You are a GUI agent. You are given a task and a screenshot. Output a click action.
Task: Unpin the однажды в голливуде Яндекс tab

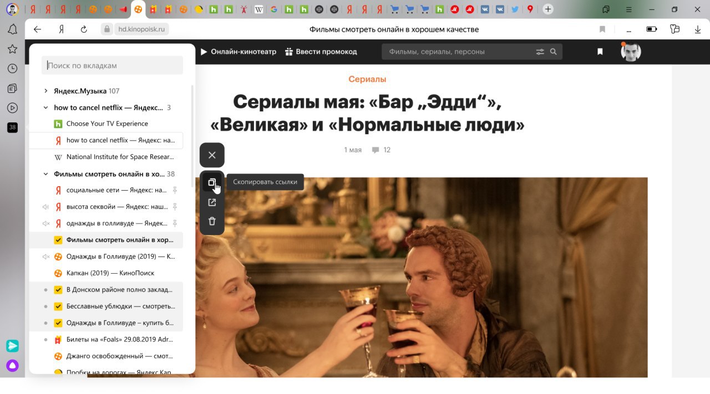(x=175, y=223)
